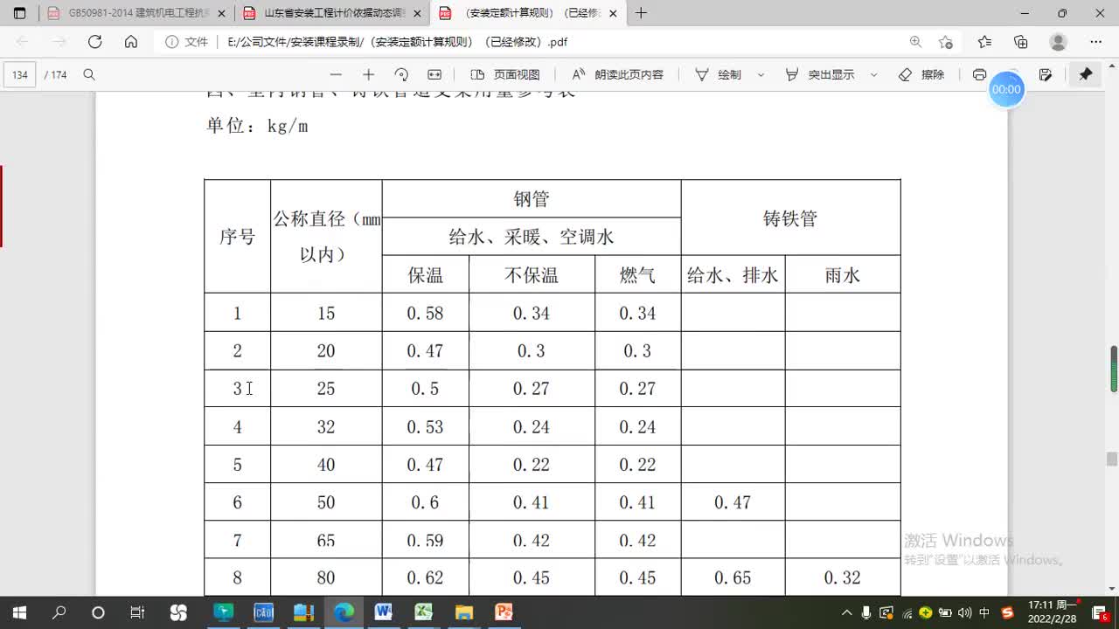Open the user profile avatar
Image resolution: width=1119 pixels, height=629 pixels.
tap(1059, 42)
